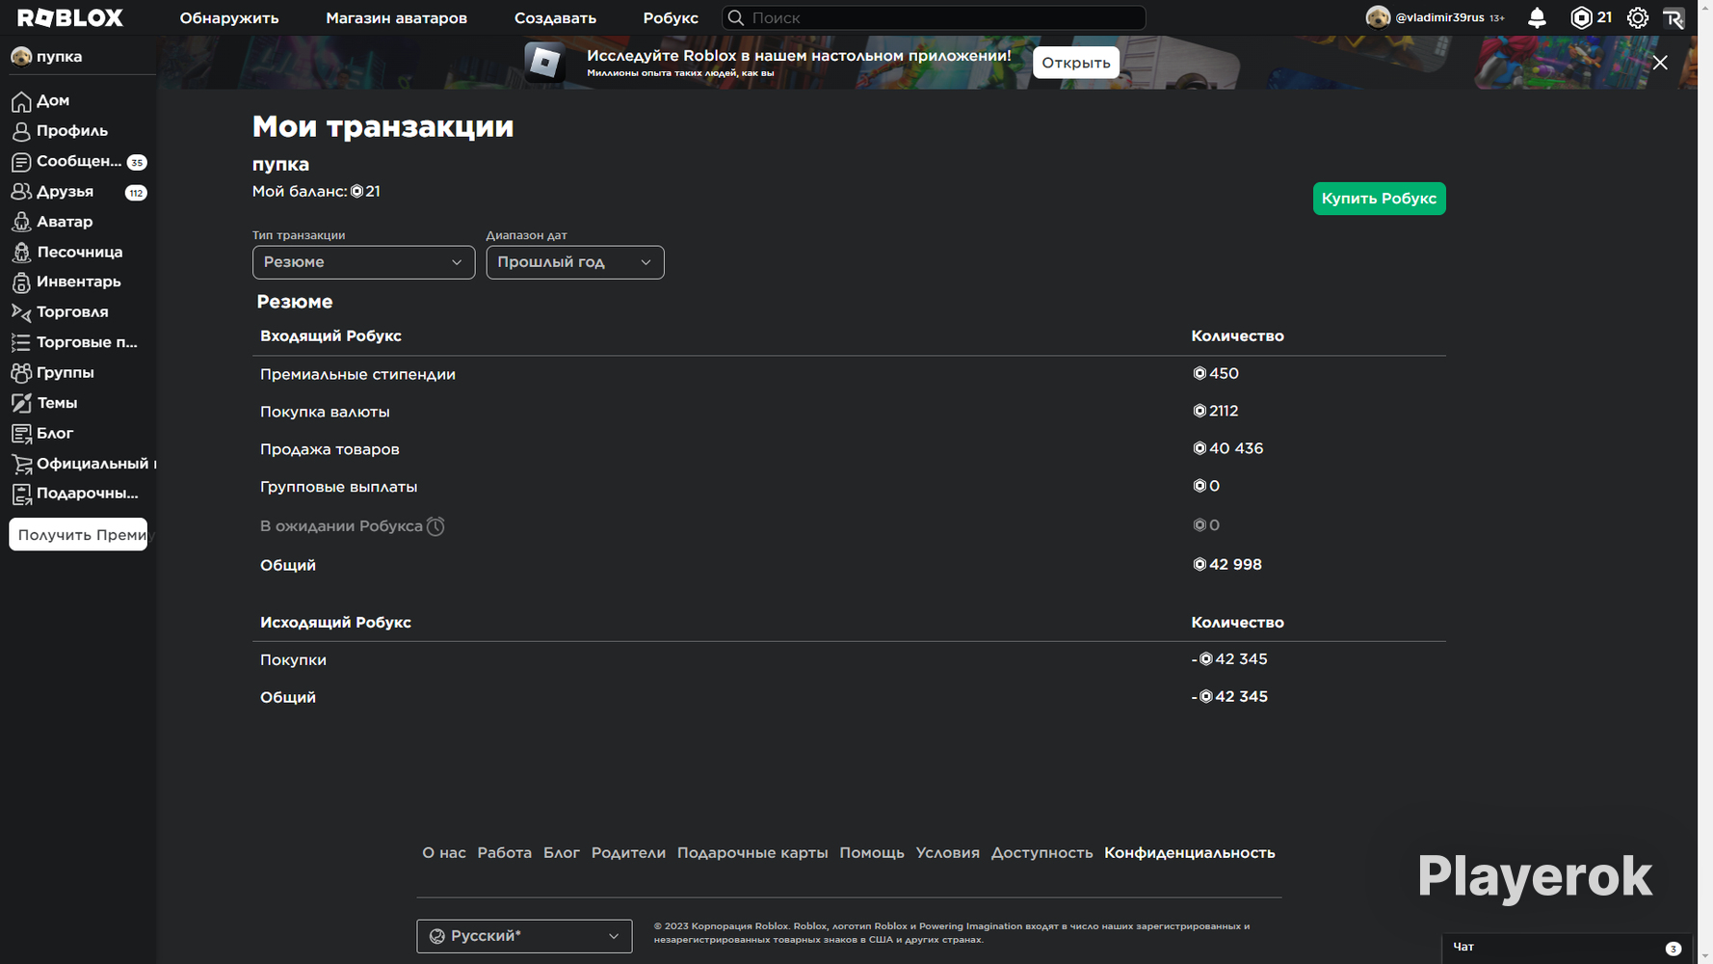The image size is (1713, 964).
Task: Click the Roblox logo in top bar
Action: (70, 18)
